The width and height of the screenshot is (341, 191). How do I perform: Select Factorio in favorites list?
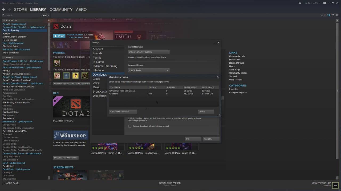(7, 34)
